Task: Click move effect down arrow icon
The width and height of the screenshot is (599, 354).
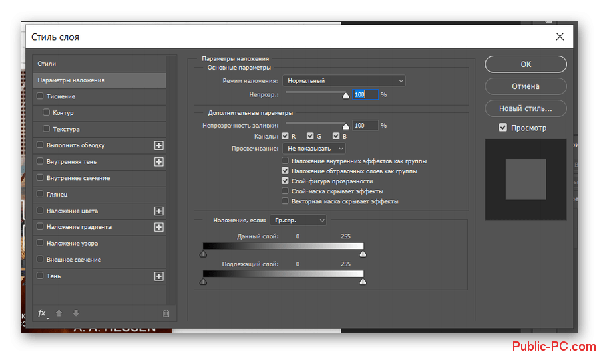Action: coord(76,313)
